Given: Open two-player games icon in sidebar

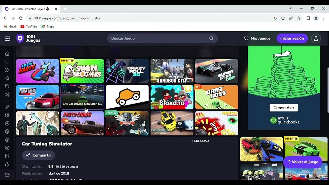Looking at the screenshot, I should [x=7, y=107].
